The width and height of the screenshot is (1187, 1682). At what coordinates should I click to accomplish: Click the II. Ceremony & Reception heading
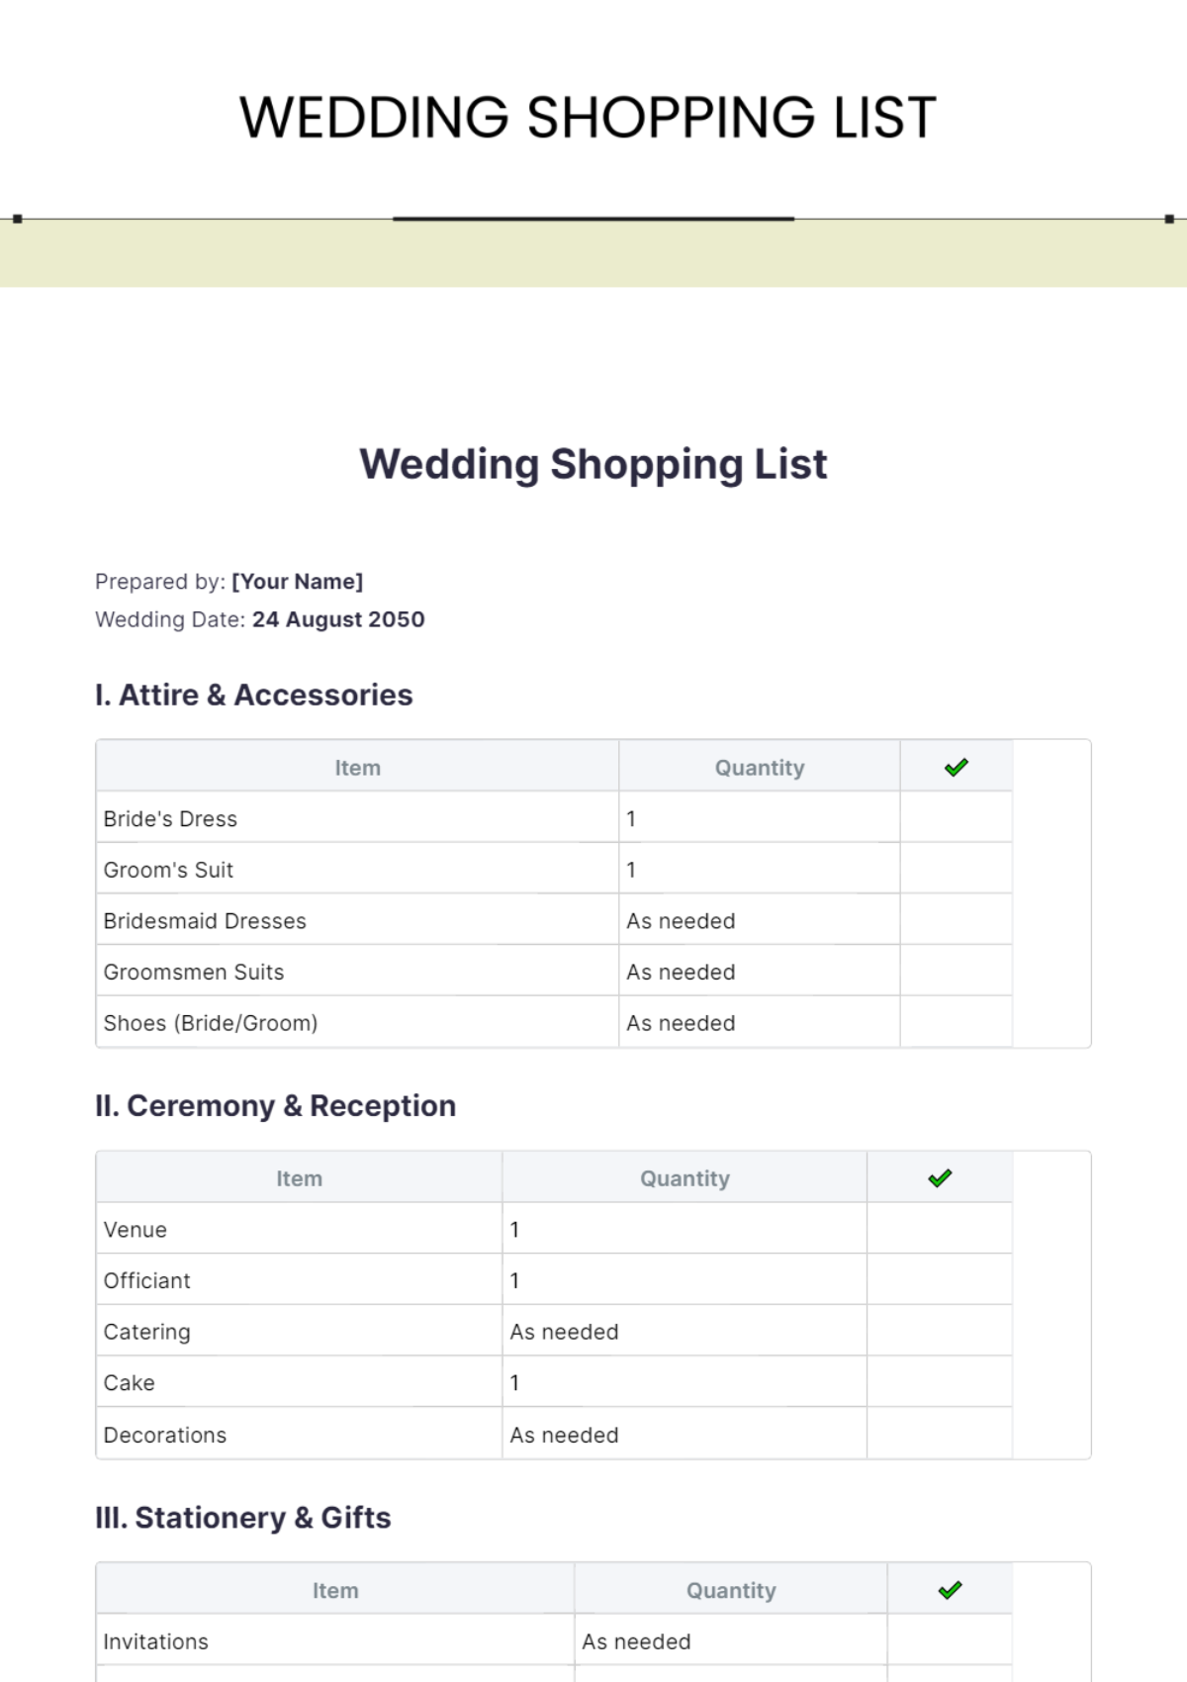(x=276, y=1105)
